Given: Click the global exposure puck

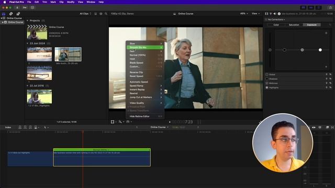Looking at the screenshot, I should tap(270, 50).
